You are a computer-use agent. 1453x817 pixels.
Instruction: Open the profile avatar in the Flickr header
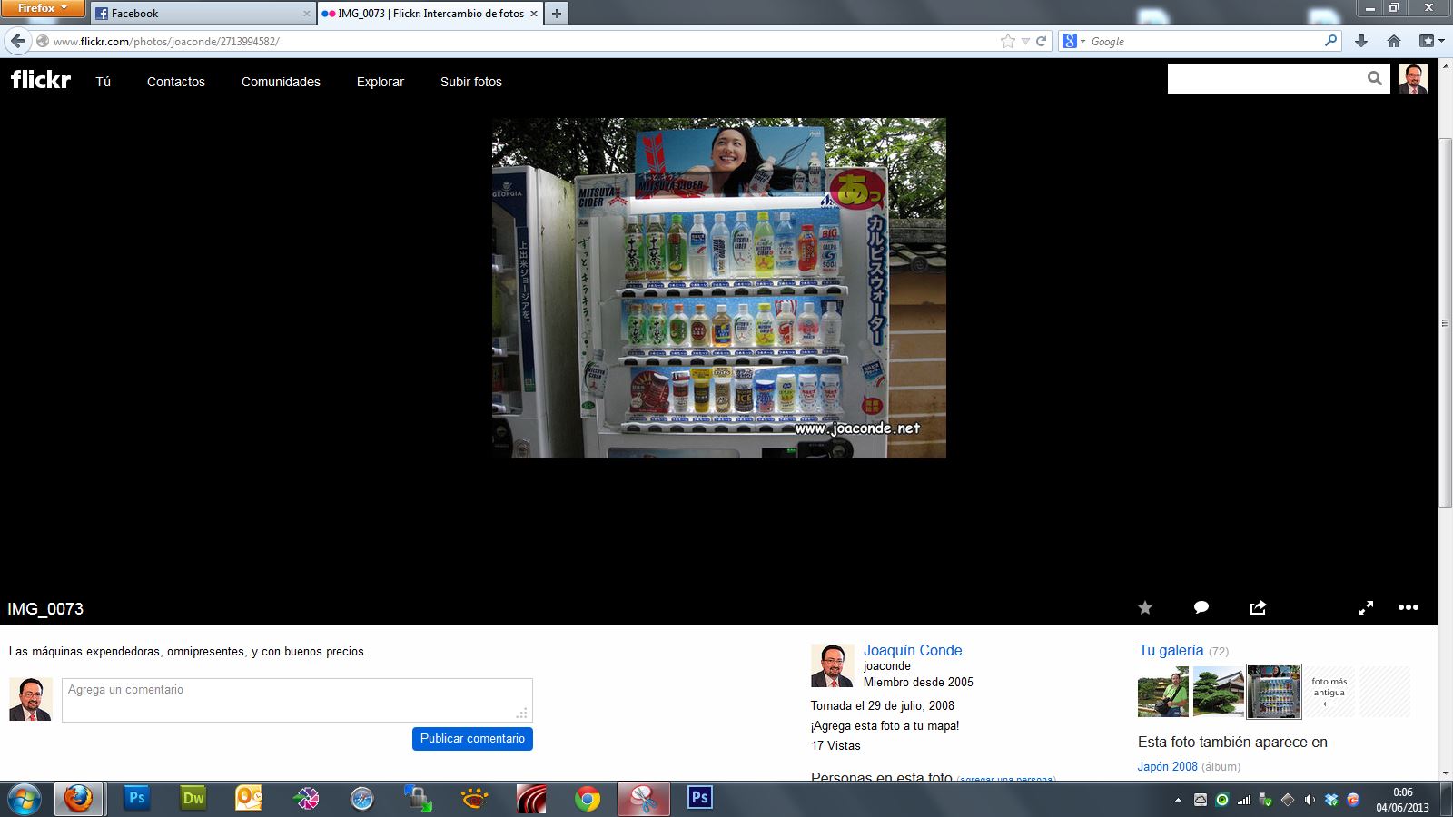(x=1413, y=79)
